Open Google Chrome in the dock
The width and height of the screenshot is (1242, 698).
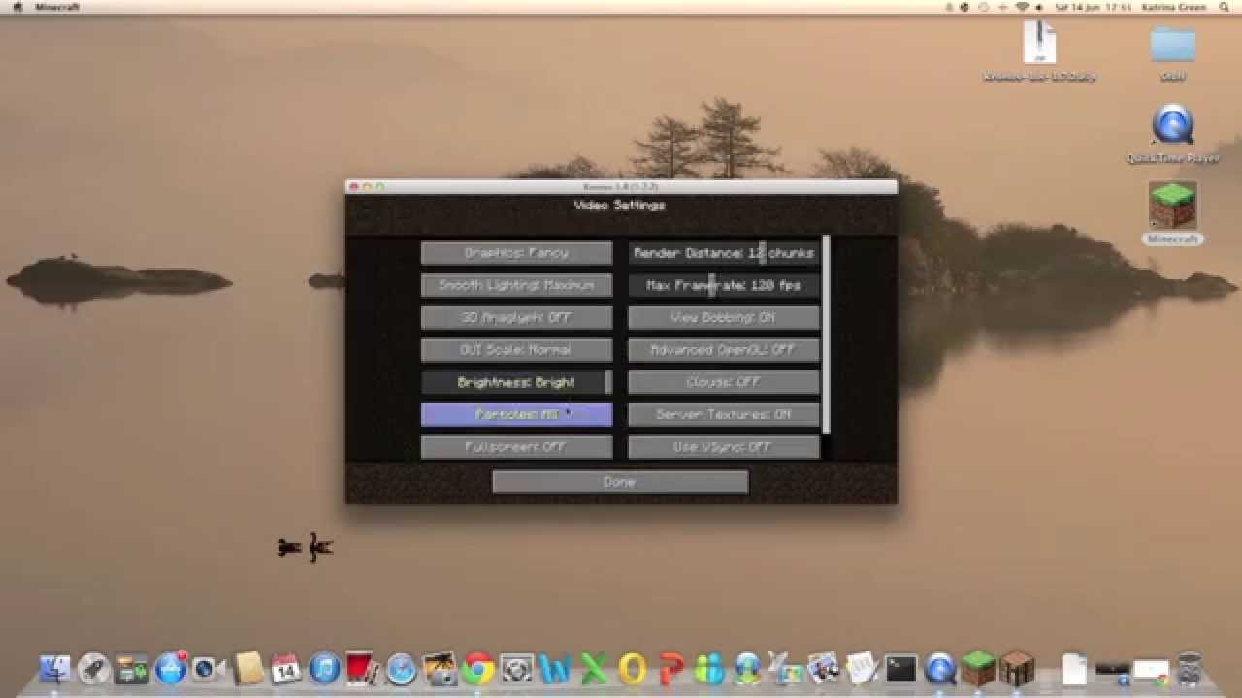coord(477,669)
